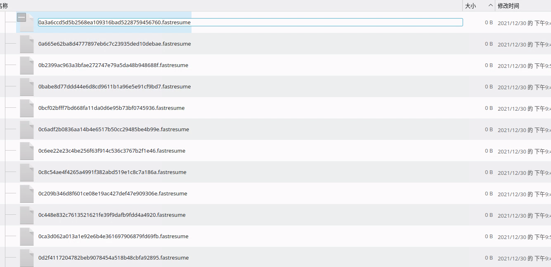Click the file icon beside 0b2399ac963 file
This screenshot has height=267, width=551.
[x=26, y=65]
